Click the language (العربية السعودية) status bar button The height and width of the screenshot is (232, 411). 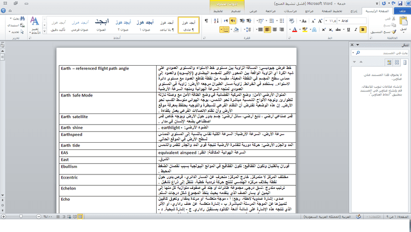point(327,217)
